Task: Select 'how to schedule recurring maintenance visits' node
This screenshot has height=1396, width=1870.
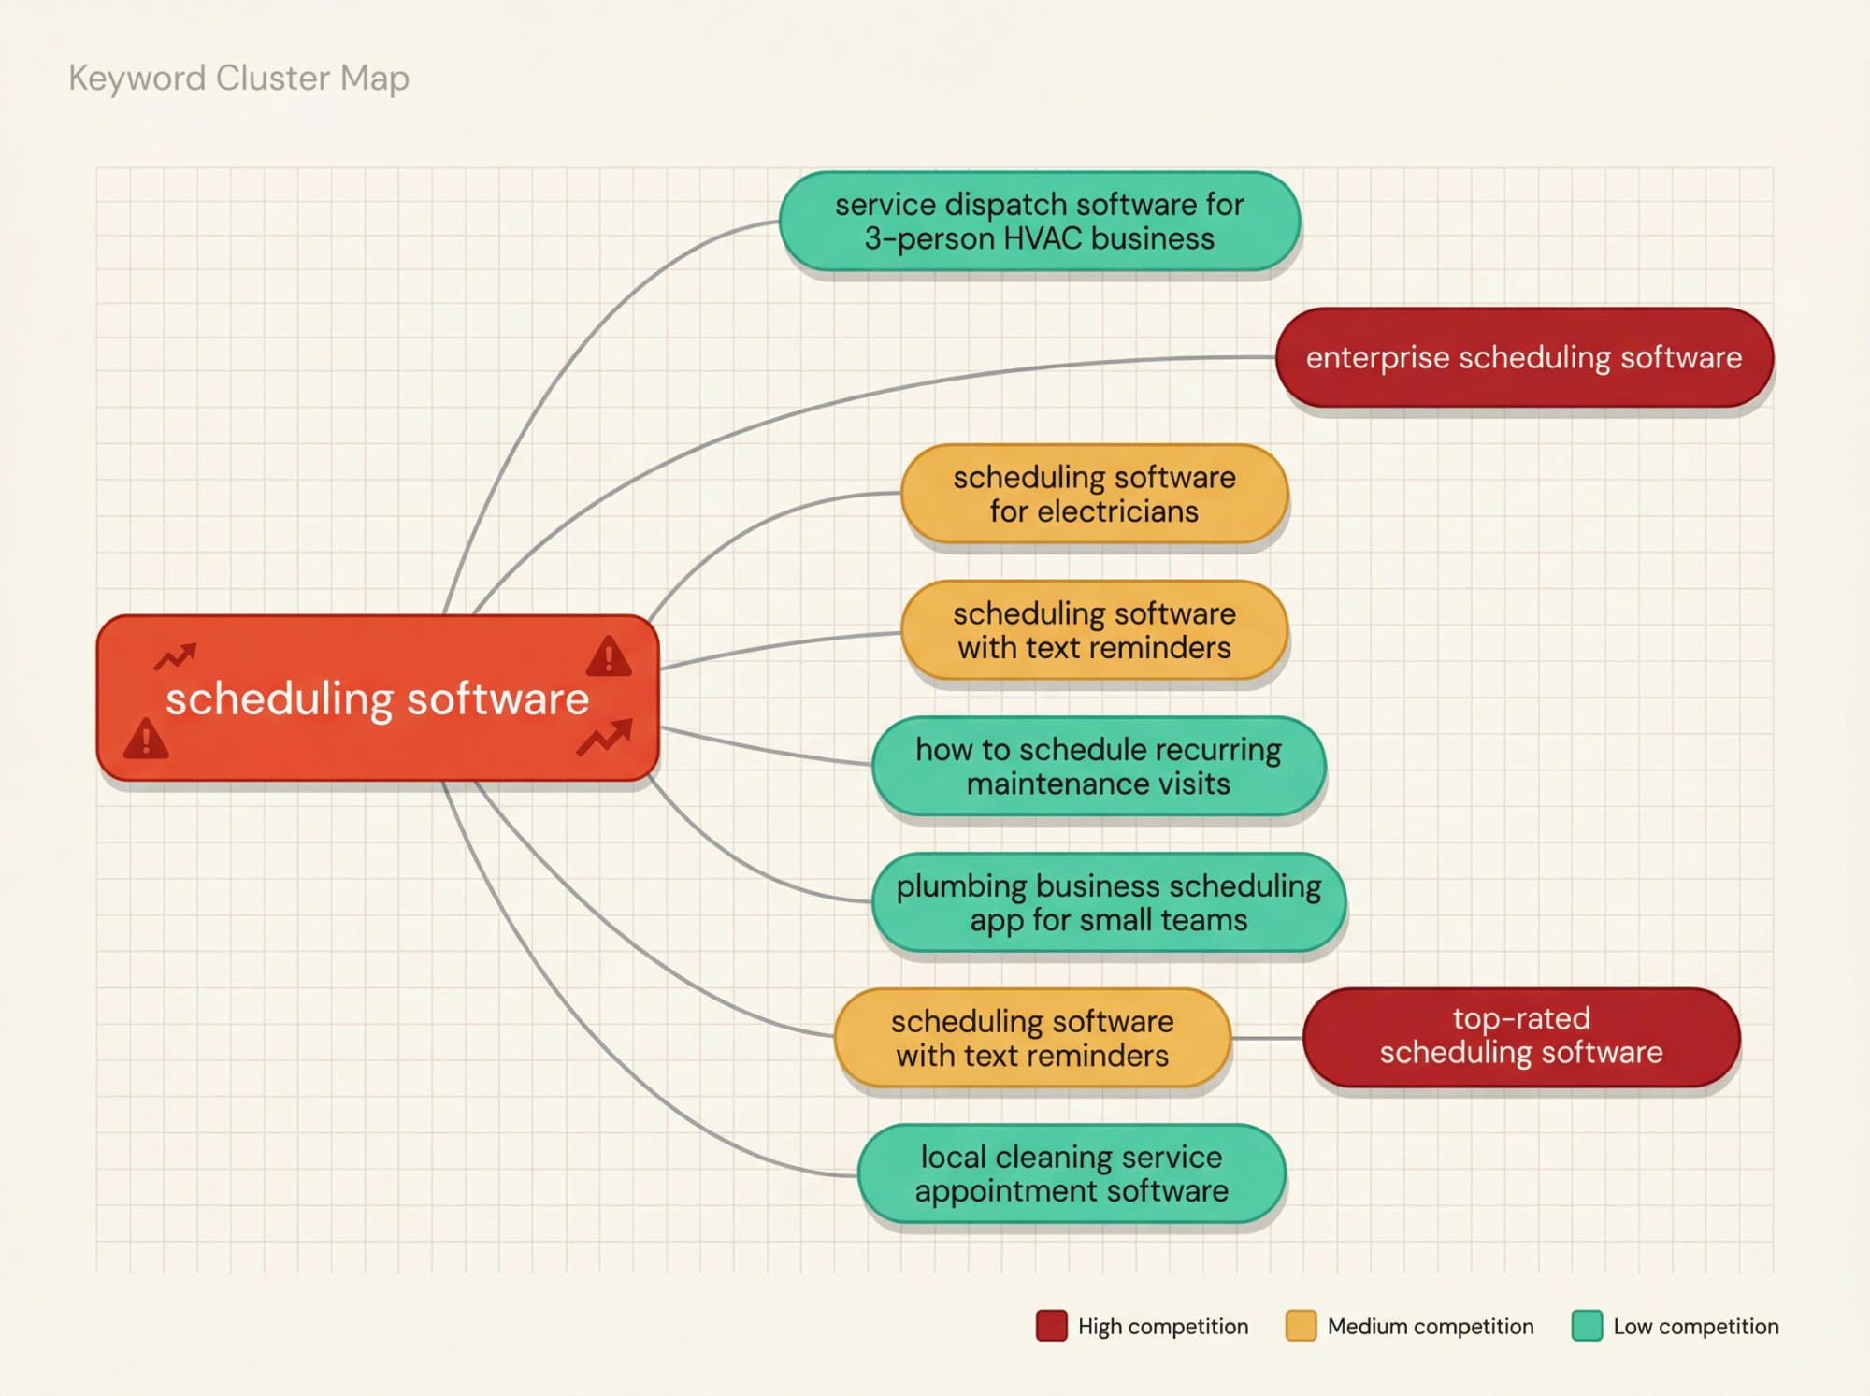Action: (1099, 766)
